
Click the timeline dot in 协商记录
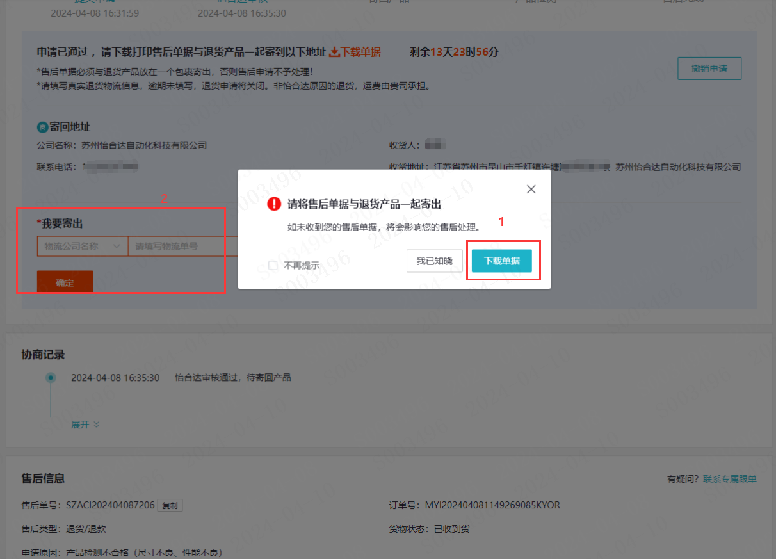[x=51, y=378]
